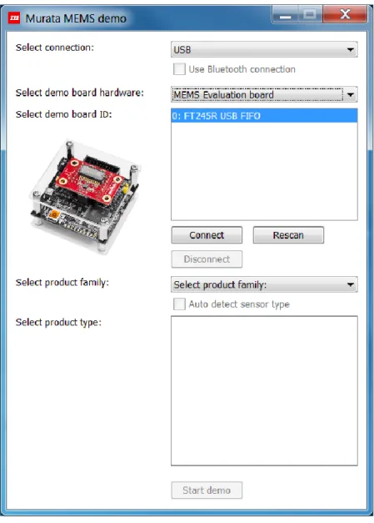This screenshot has height=523, width=374.
Task: Click the Connect button
Action: pyautogui.click(x=207, y=235)
